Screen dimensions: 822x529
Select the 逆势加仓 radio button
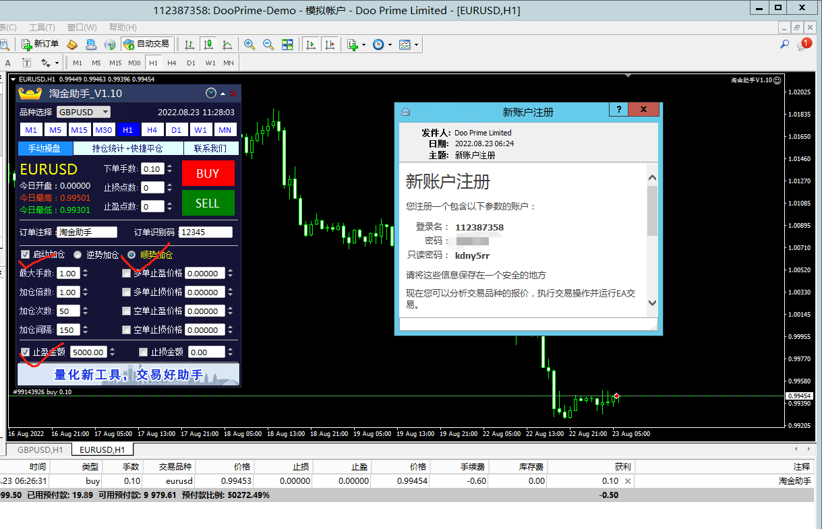click(x=78, y=255)
